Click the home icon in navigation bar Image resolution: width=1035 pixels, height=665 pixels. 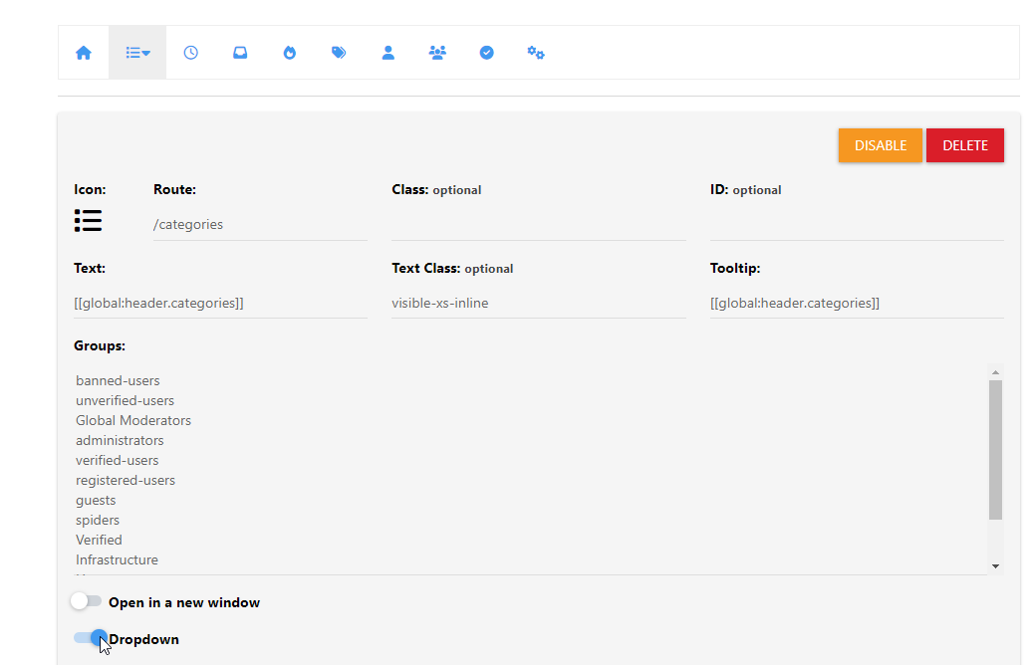pyautogui.click(x=84, y=53)
